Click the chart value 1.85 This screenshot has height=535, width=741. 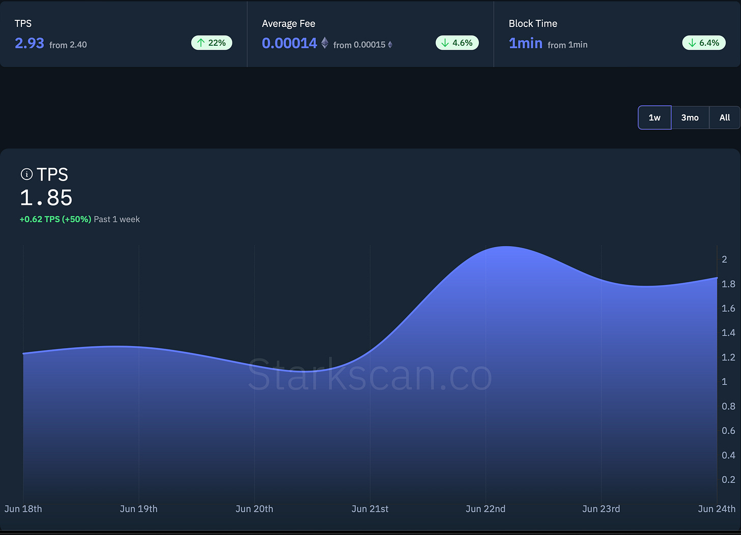pyautogui.click(x=46, y=197)
